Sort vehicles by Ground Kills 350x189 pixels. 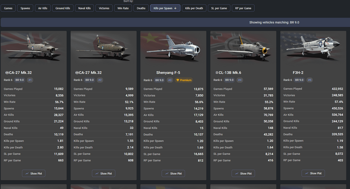point(63,8)
